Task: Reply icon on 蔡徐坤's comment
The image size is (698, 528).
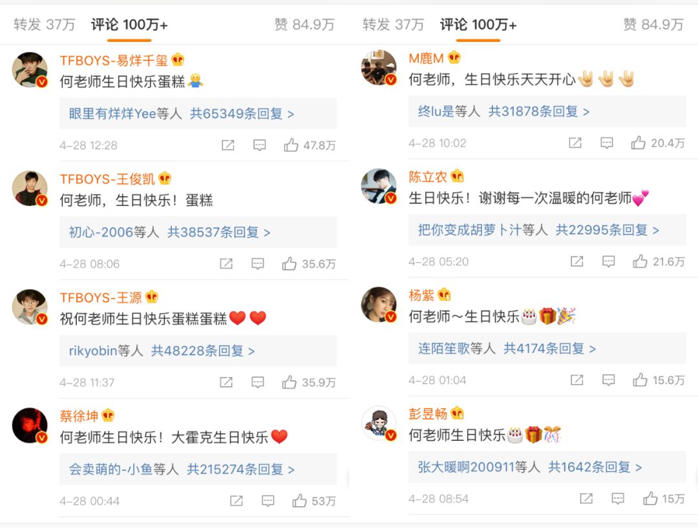Action: coord(268,501)
